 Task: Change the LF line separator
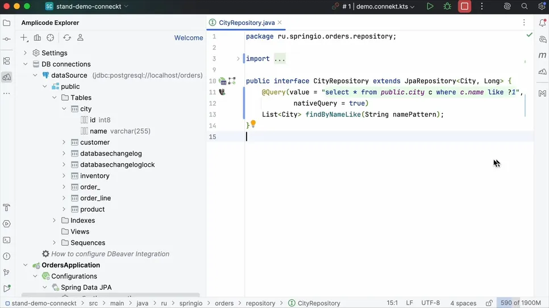pos(409,303)
